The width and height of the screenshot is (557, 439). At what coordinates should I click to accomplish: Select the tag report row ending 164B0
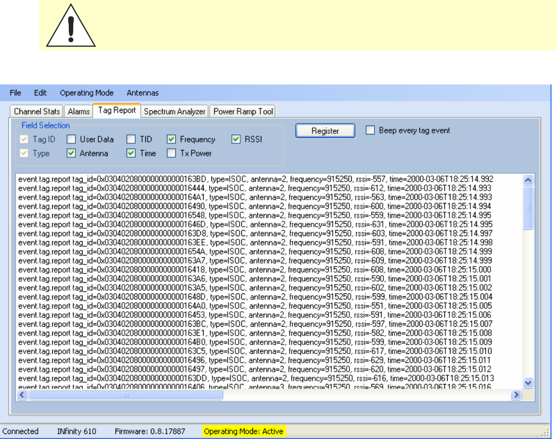[255, 342]
